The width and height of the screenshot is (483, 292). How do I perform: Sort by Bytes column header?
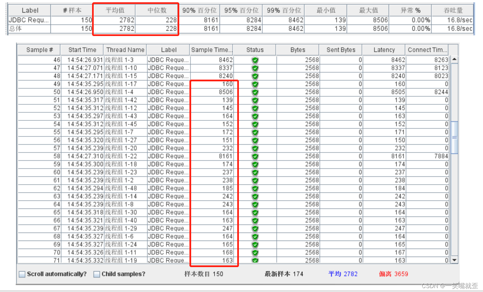pyautogui.click(x=298, y=50)
